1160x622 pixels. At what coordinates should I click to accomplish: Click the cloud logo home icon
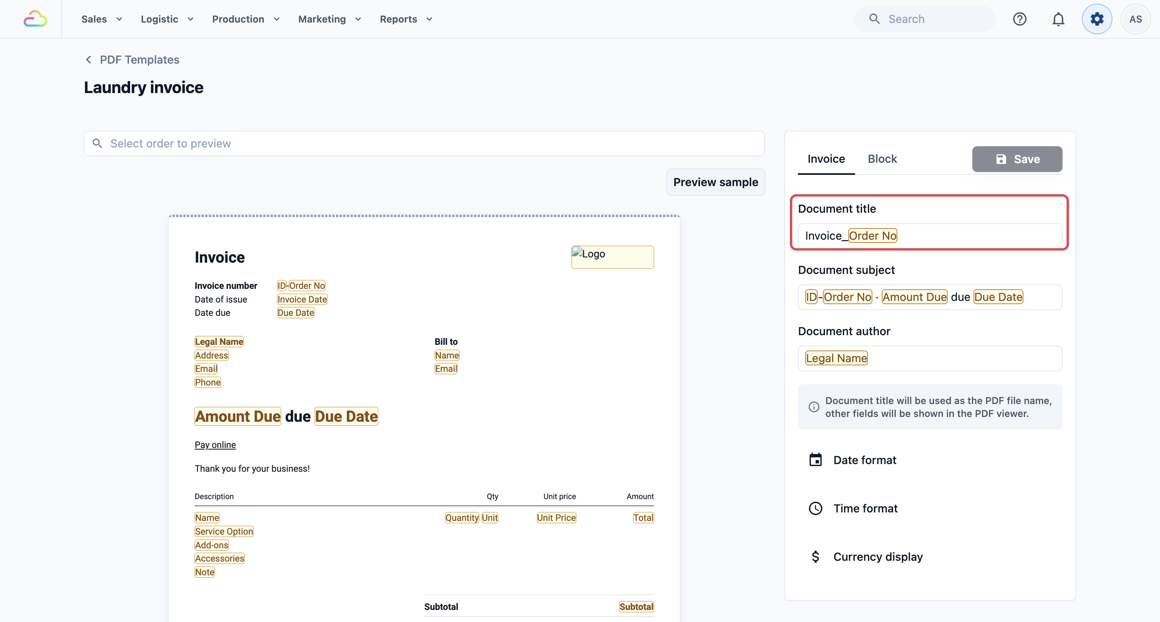(x=35, y=19)
